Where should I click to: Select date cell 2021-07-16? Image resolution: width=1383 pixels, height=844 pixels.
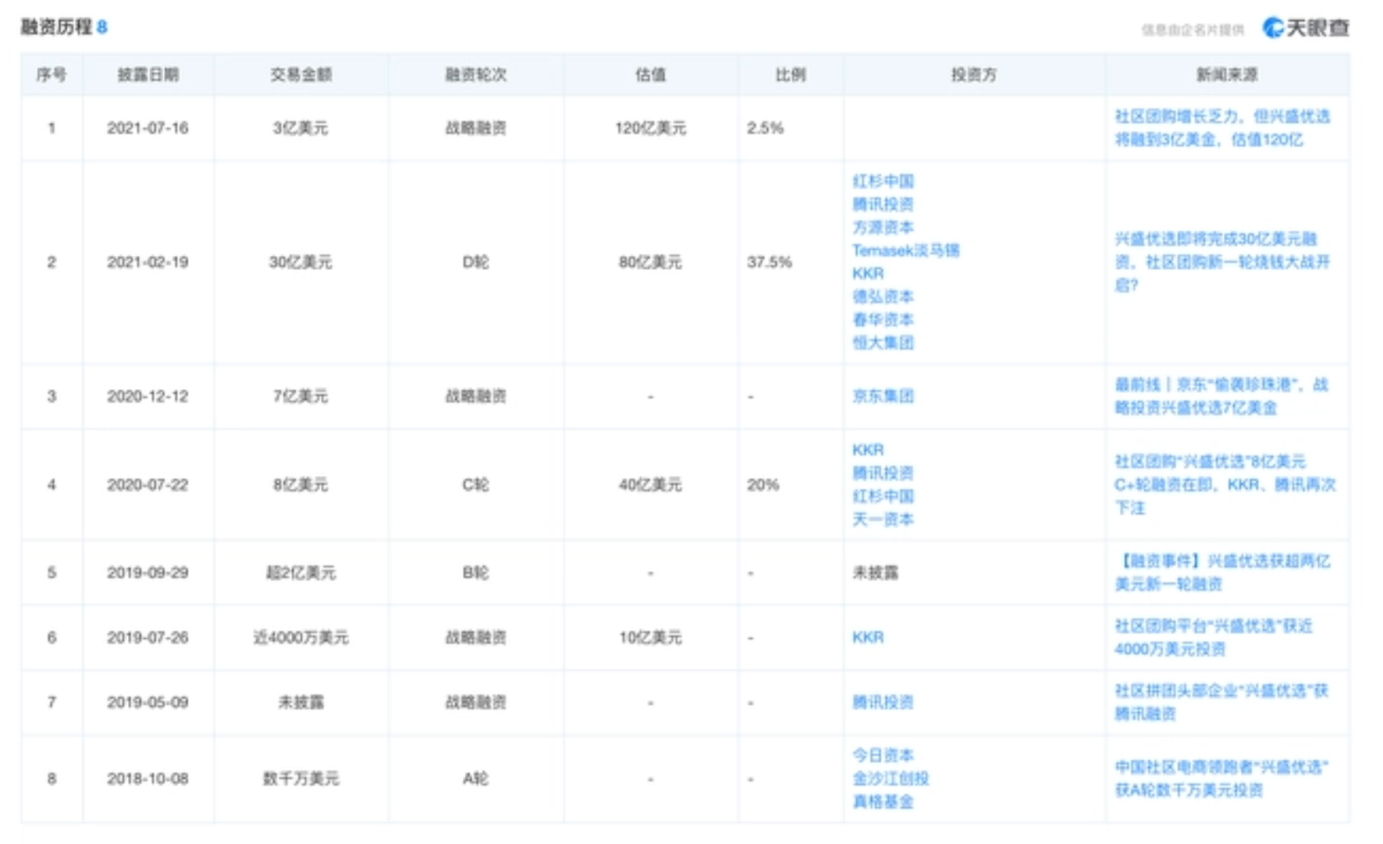coord(148,128)
